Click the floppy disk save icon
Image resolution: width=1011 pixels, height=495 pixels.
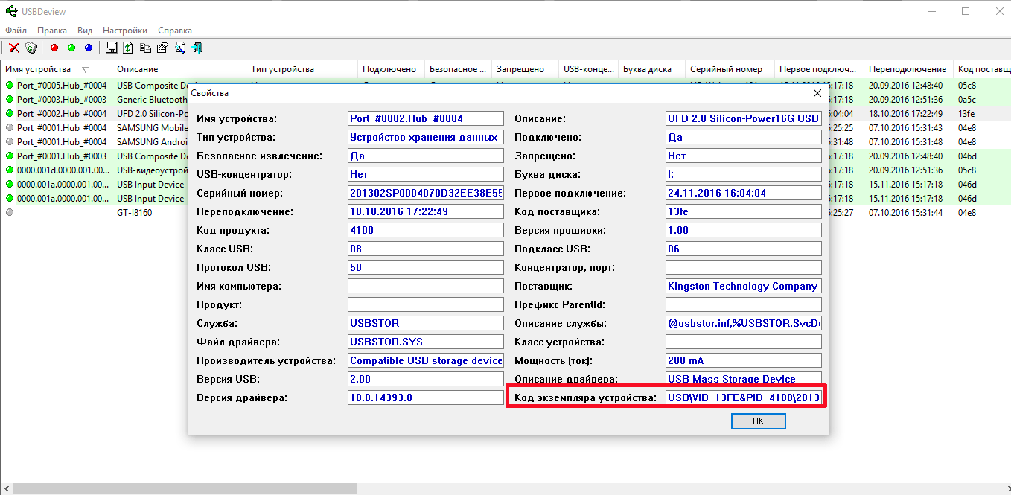click(112, 48)
